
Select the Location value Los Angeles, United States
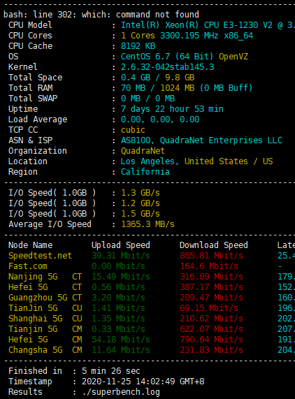point(184,161)
